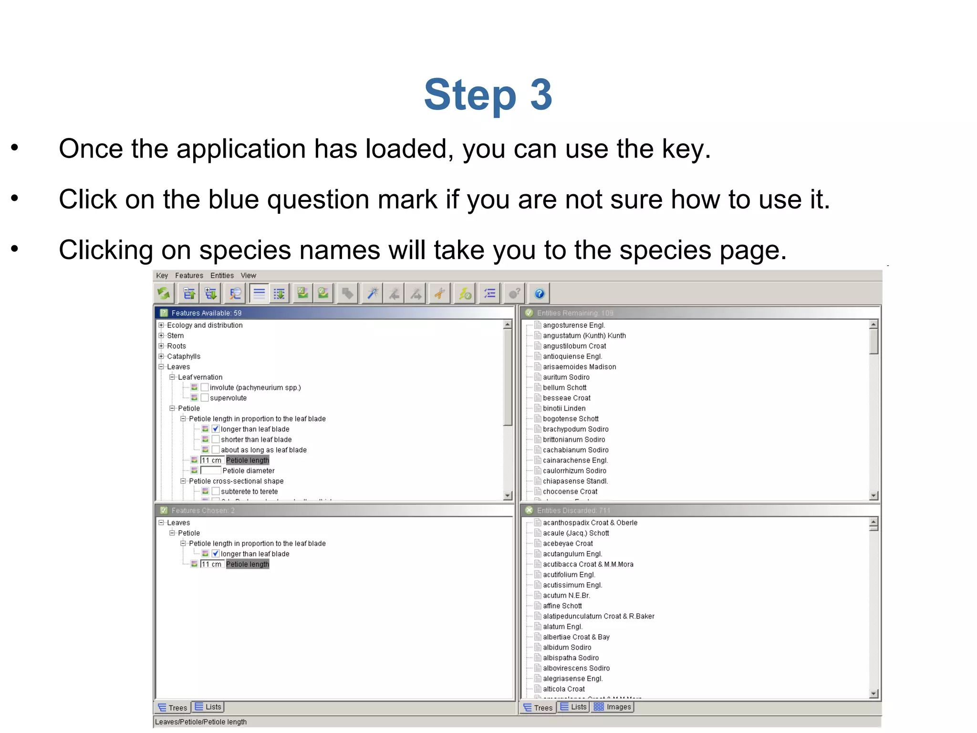
Task: Open discarded species albidum Sodiro
Action: click(x=567, y=648)
